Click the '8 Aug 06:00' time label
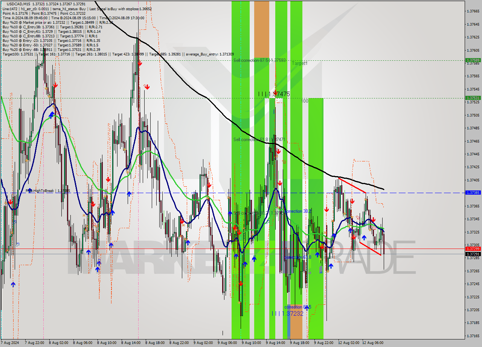This screenshot has width=482, height=347. point(83,342)
